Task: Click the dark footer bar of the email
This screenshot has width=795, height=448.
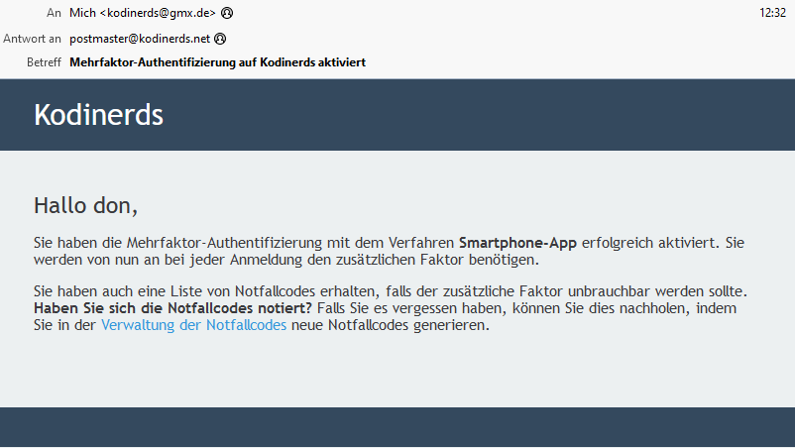Action: coord(397,427)
